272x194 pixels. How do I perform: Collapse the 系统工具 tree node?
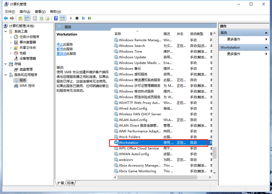(6, 31)
